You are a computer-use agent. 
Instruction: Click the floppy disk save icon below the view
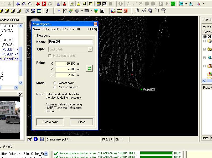pyautogui.click(x=42, y=139)
